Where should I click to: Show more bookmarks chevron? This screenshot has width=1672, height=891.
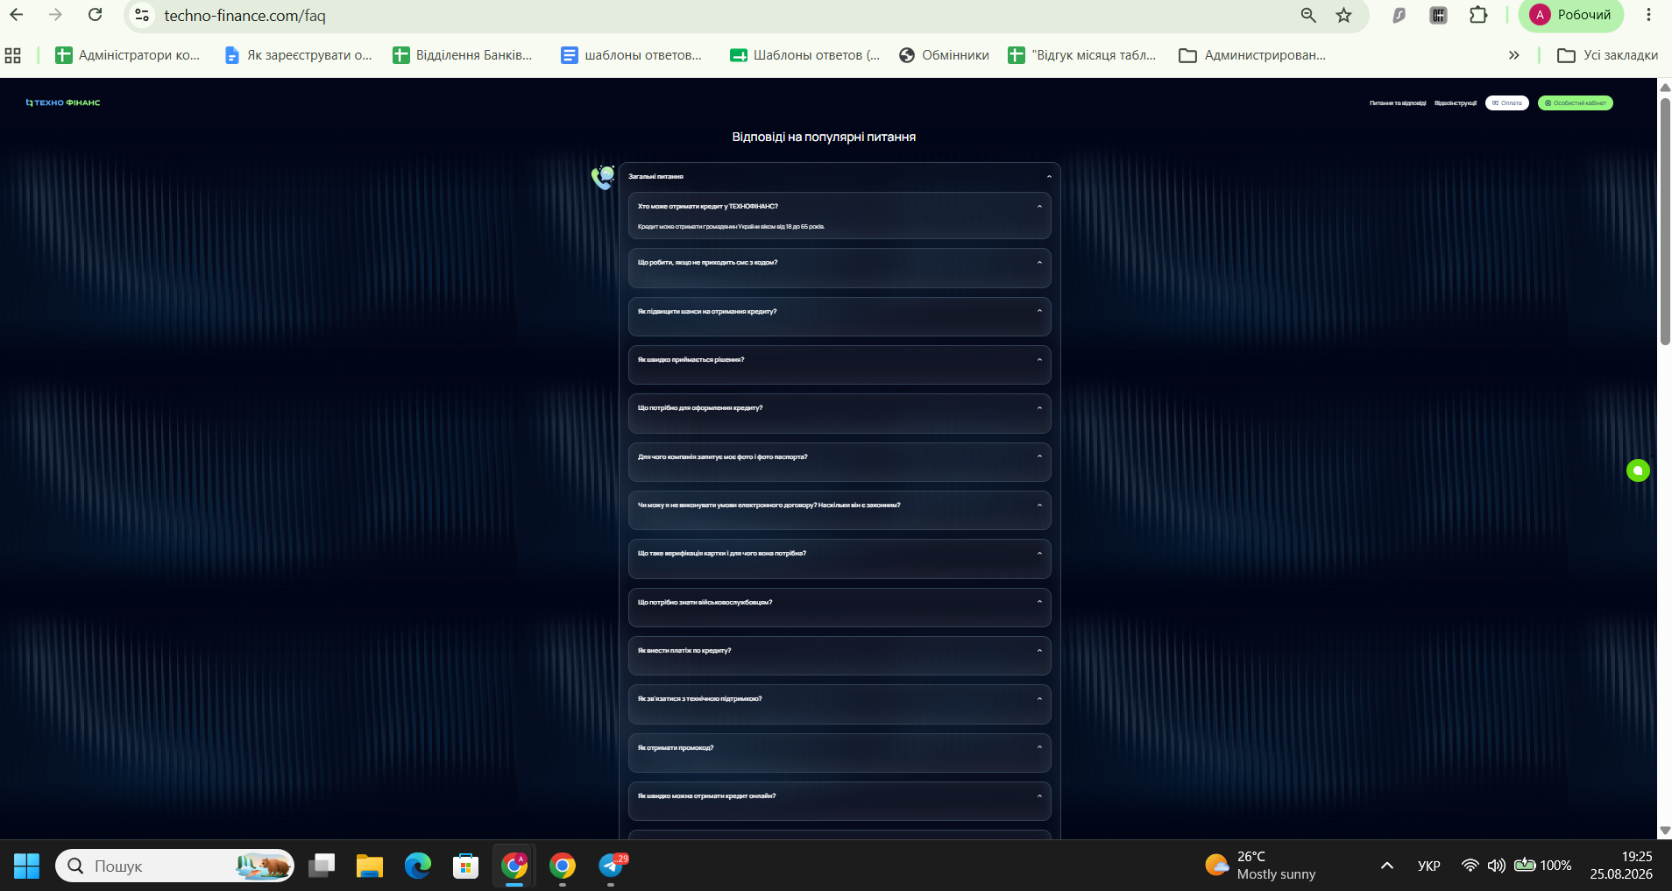coord(1513,55)
